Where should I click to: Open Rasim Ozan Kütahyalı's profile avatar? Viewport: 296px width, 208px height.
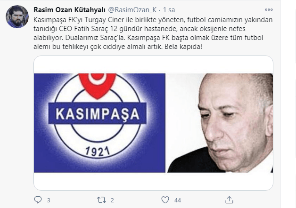click(17, 17)
